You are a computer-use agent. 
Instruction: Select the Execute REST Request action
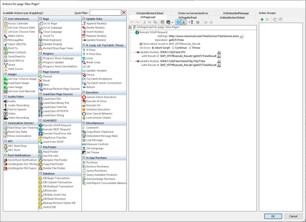[54, 129]
